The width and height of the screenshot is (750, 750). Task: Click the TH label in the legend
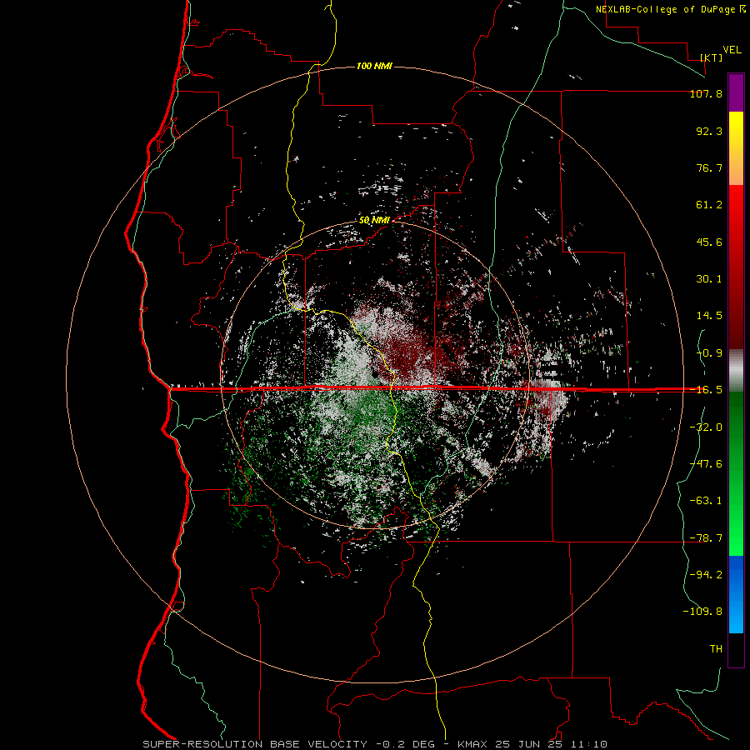pyautogui.click(x=716, y=649)
